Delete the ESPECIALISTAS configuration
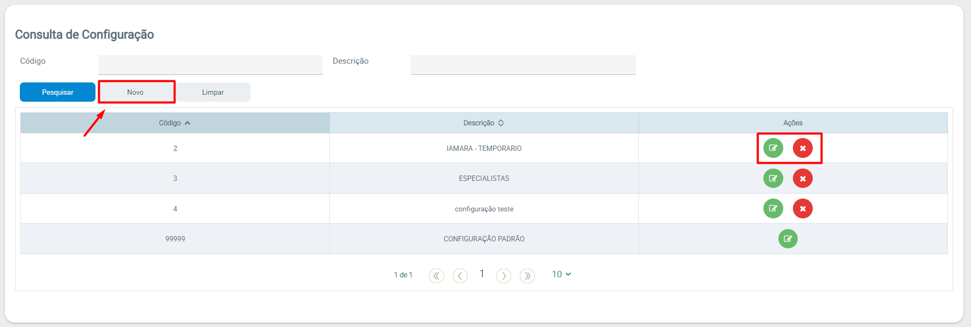 [x=803, y=178]
